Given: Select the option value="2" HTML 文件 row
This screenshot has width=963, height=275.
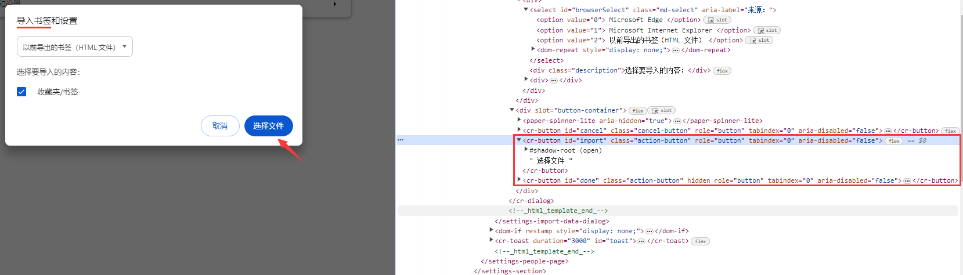Looking at the screenshot, I should tap(640, 40).
